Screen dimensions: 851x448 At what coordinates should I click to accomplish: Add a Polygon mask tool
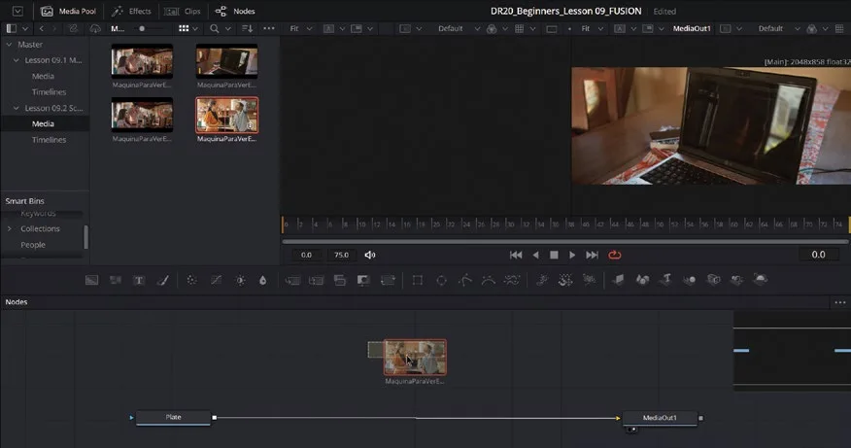tap(465, 280)
